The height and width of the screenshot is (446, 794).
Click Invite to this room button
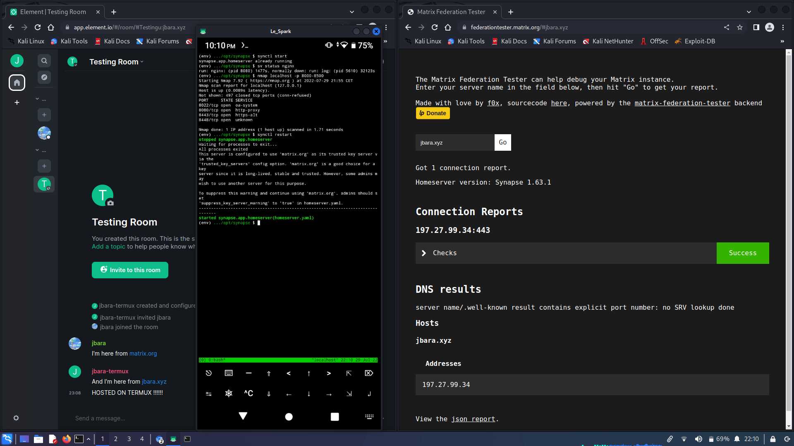(130, 270)
